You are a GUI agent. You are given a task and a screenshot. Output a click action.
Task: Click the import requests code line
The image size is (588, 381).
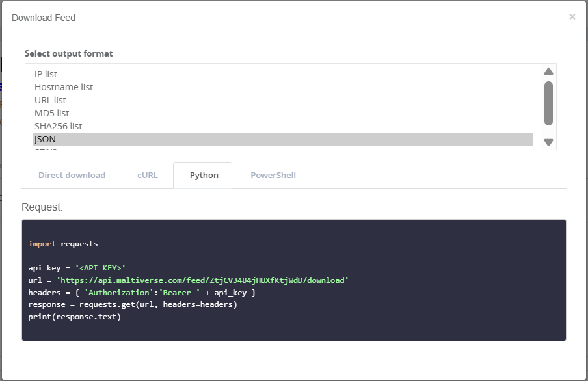(63, 244)
